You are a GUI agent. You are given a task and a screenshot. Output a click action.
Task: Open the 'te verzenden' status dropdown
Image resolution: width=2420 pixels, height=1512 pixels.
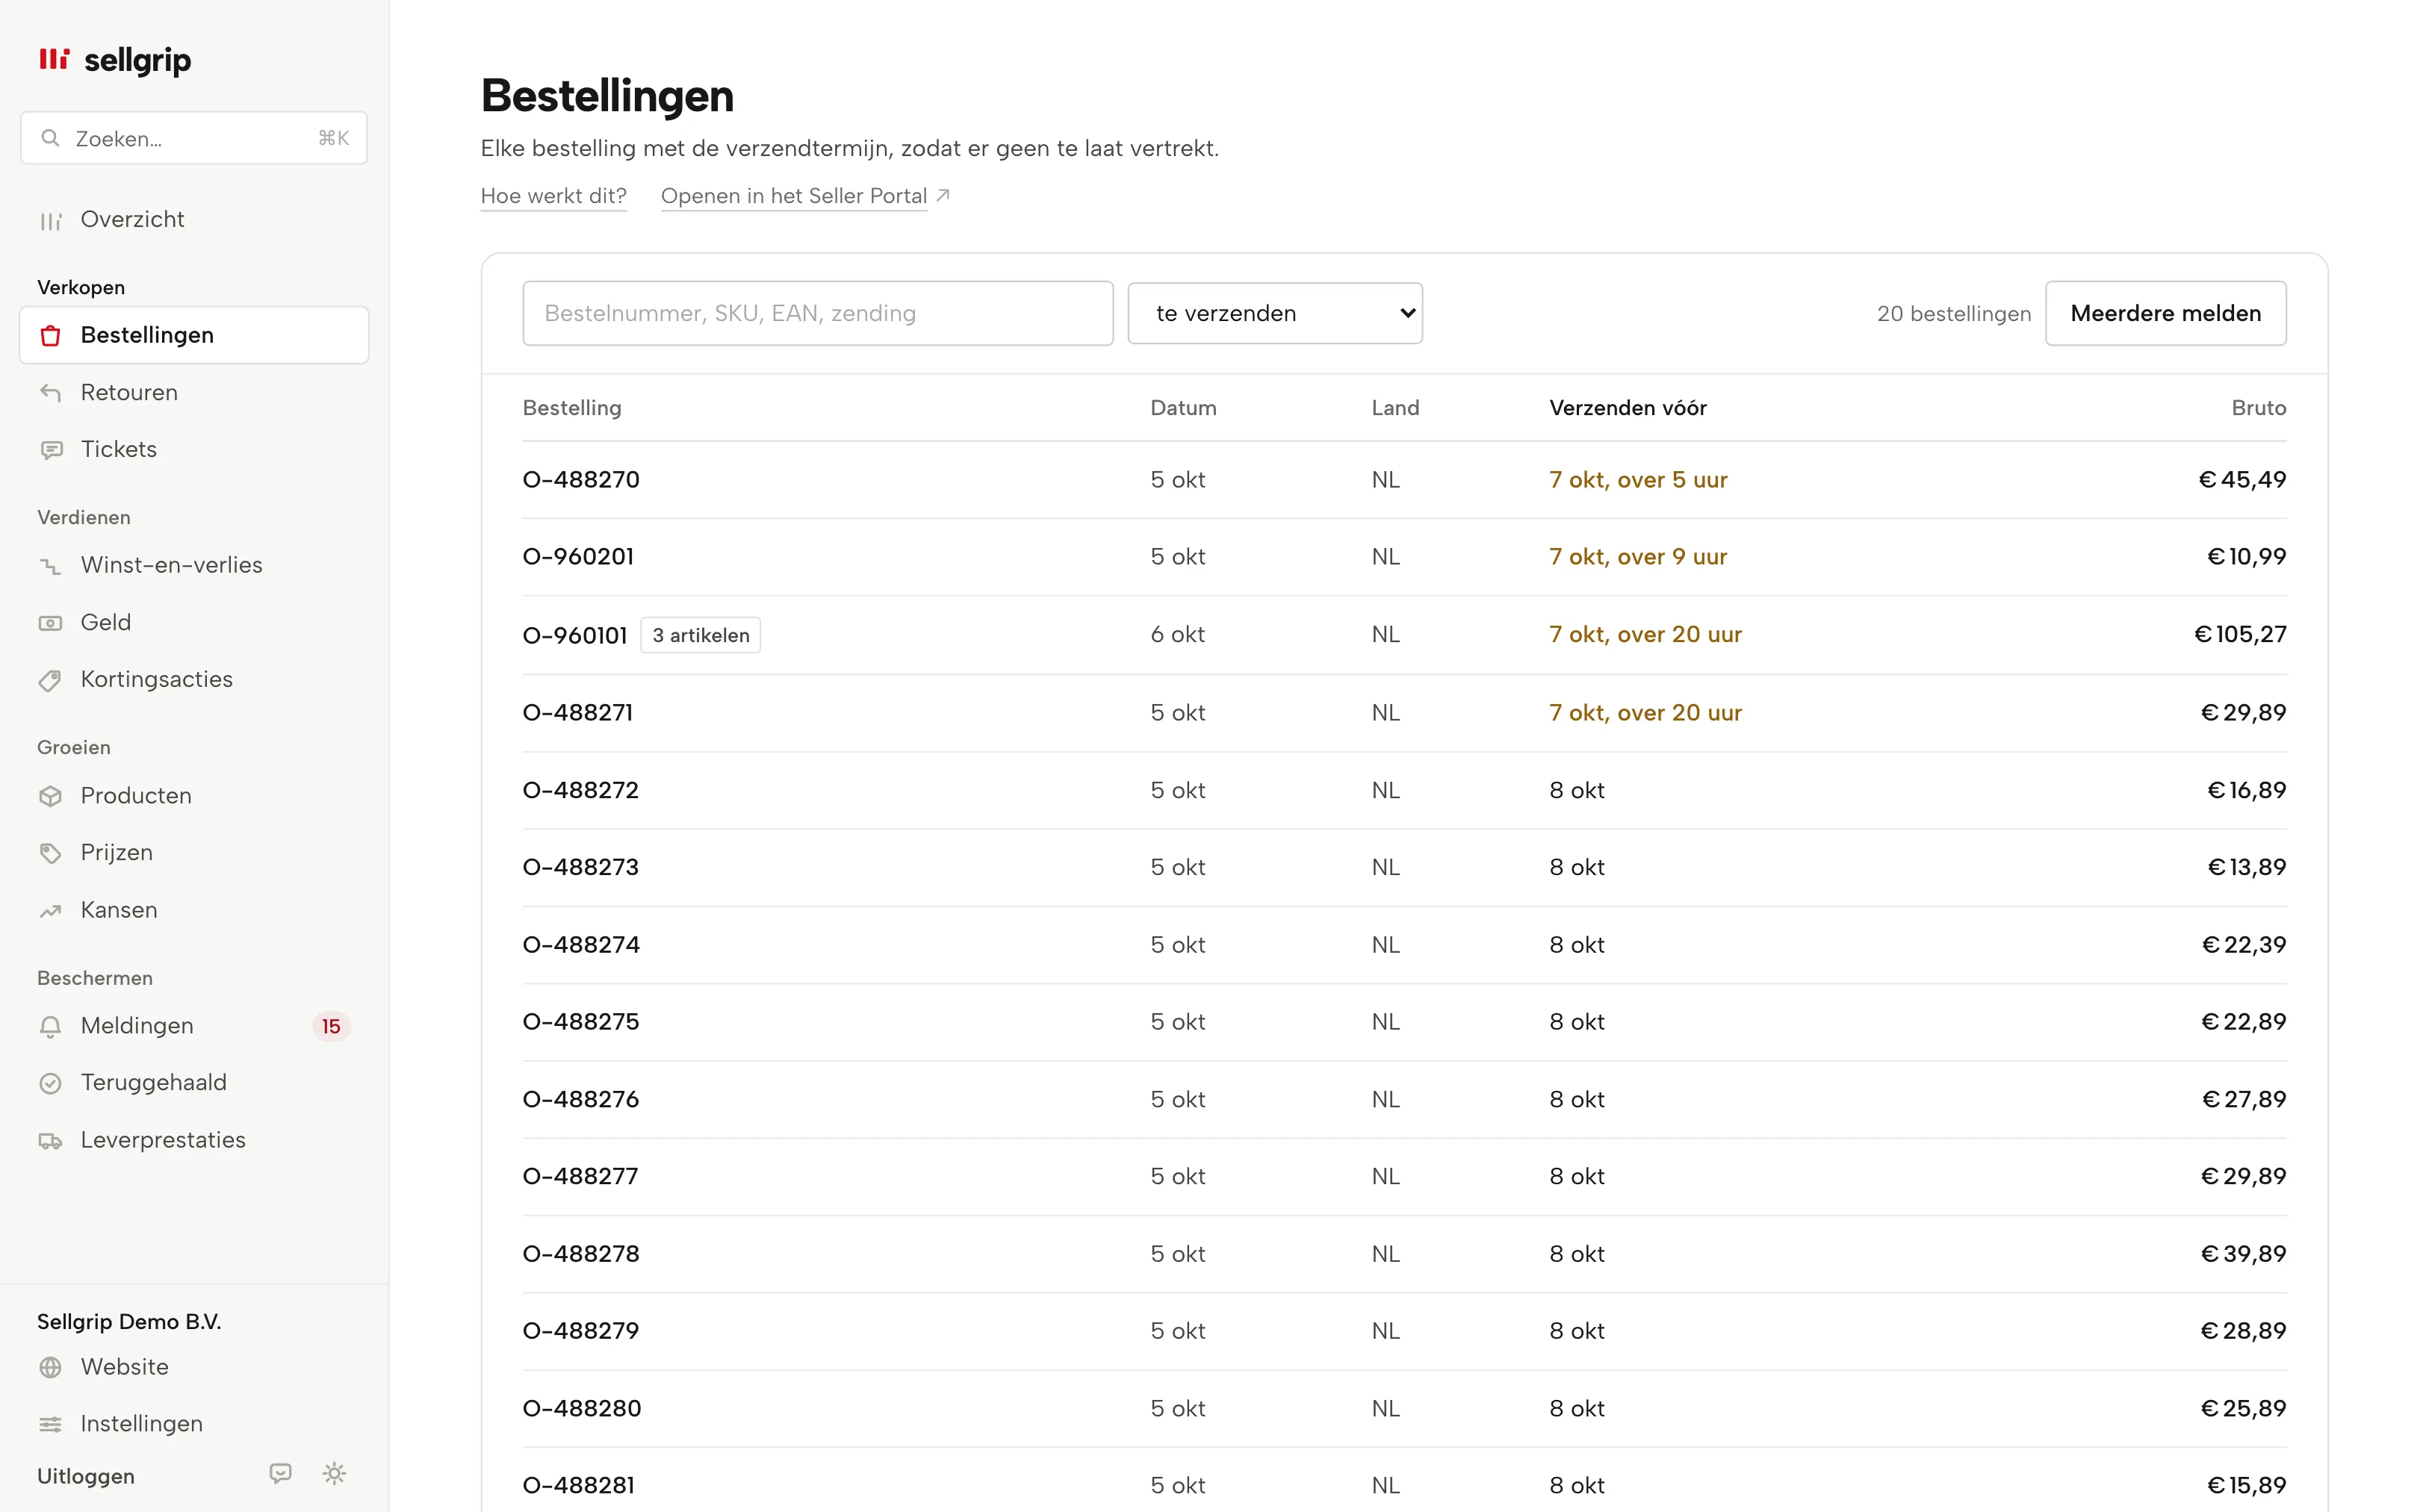pyautogui.click(x=1275, y=313)
